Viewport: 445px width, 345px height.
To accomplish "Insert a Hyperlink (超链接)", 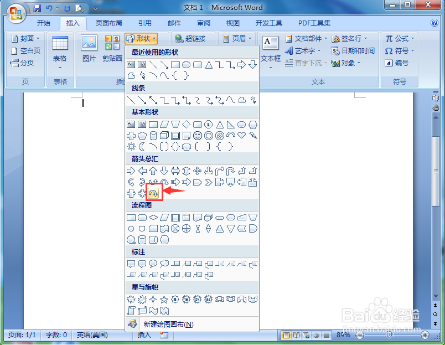I will [x=190, y=38].
